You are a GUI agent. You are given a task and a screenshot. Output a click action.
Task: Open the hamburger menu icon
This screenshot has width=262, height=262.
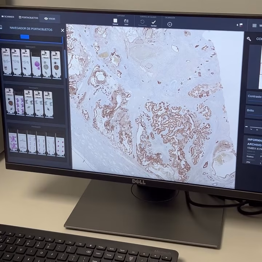click(x=254, y=25)
